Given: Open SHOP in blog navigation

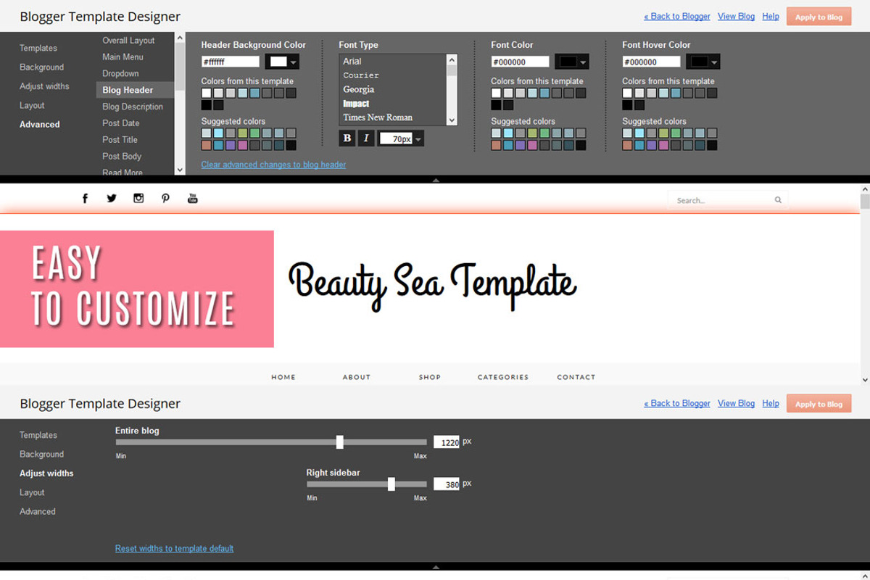Looking at the screenshot, I should coord(430,377).
